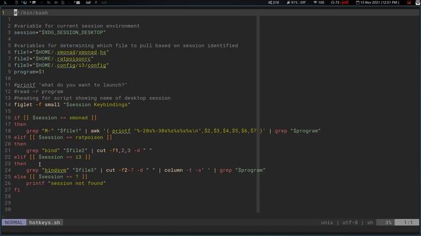Click the '3%' scroll percentage indicator

pyautogui.click(x=388, y=222)
